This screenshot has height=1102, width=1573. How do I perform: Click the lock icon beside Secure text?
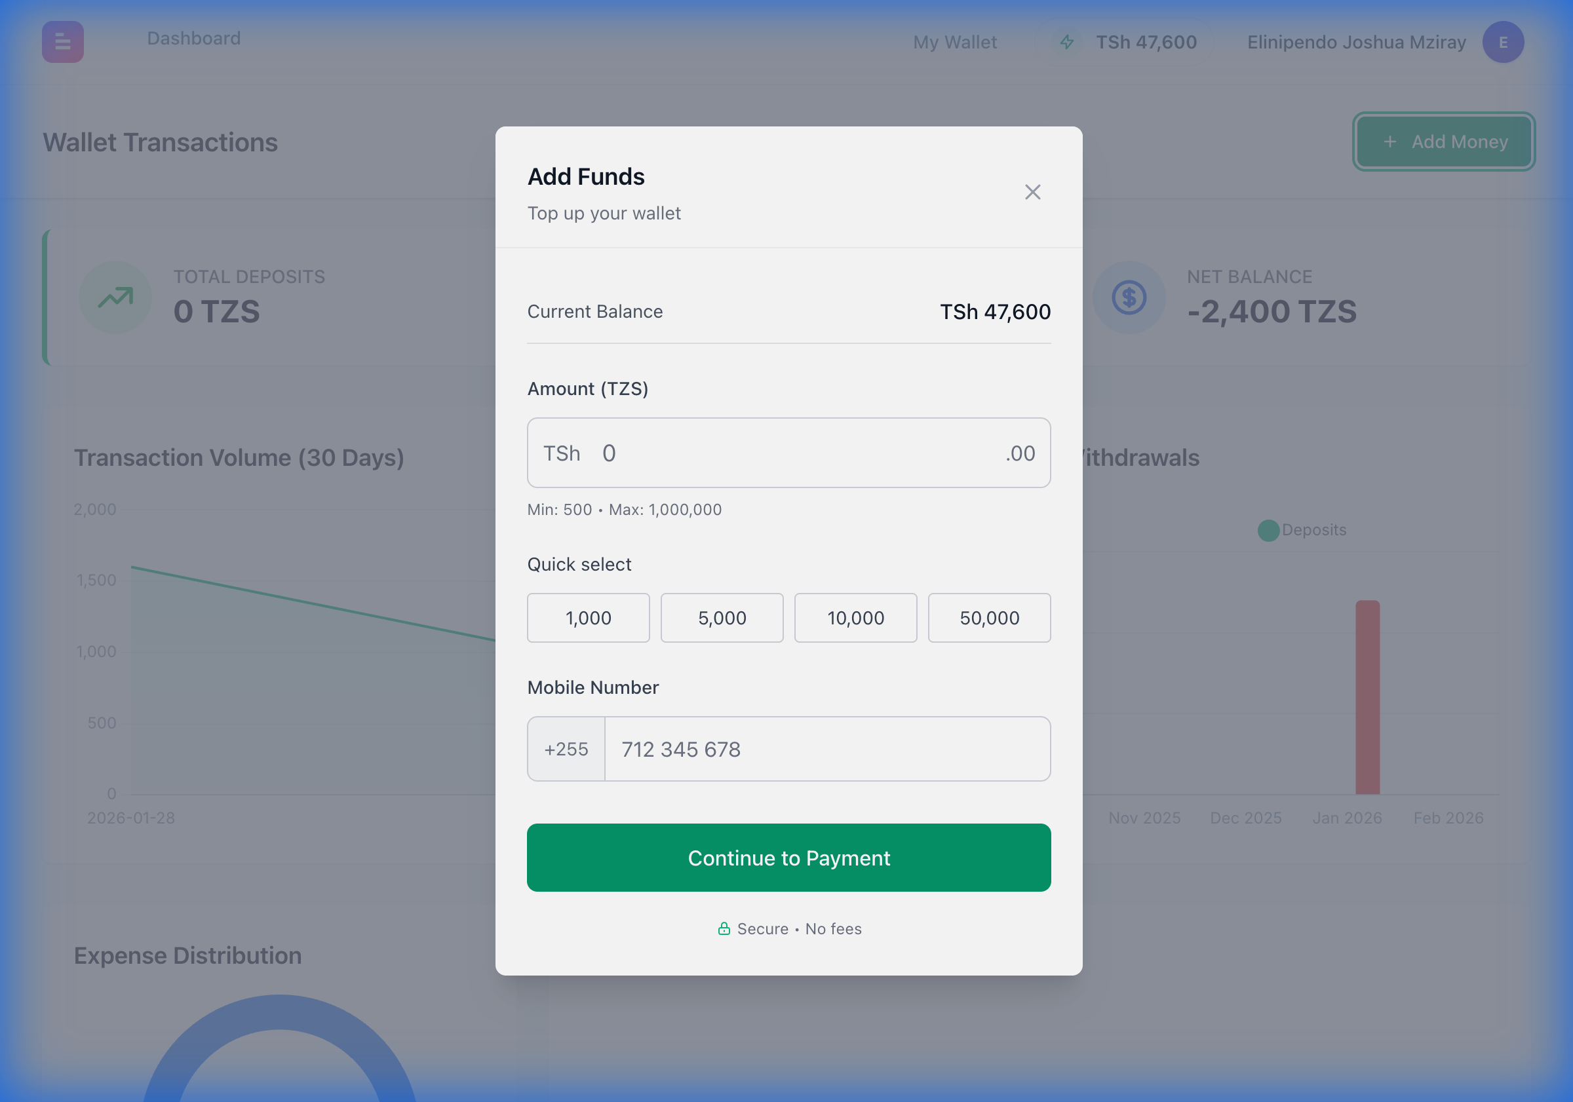coord(724,929)
